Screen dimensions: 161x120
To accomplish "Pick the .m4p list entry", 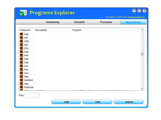I will pyautogui.click(x=26, y=62).
